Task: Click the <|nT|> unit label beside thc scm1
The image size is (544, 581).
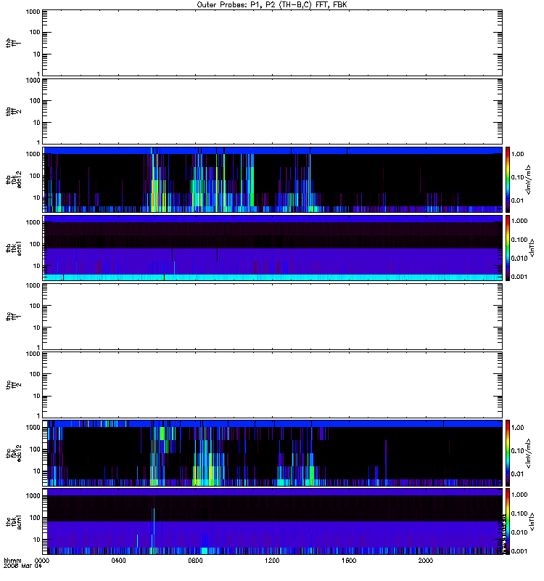Action: (x=532, y=521)
